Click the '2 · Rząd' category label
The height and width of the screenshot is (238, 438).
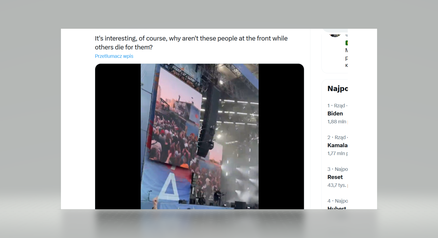[x=337, y=137]
